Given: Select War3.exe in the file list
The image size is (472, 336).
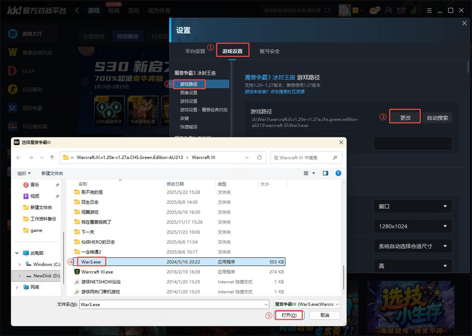Looking at the screenshot, I should [x=91, y=261].
